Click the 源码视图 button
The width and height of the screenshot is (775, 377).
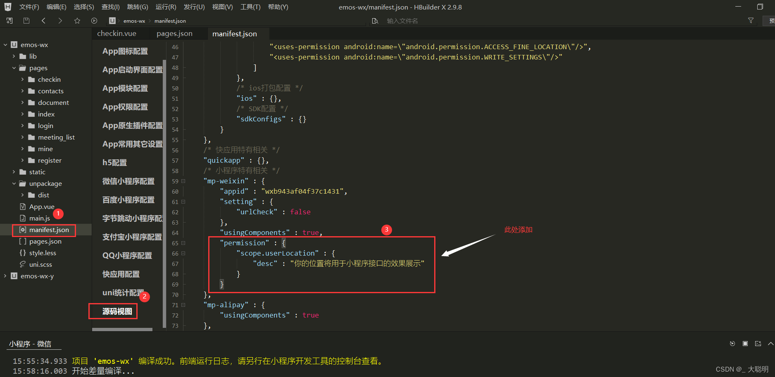[113, 311]
